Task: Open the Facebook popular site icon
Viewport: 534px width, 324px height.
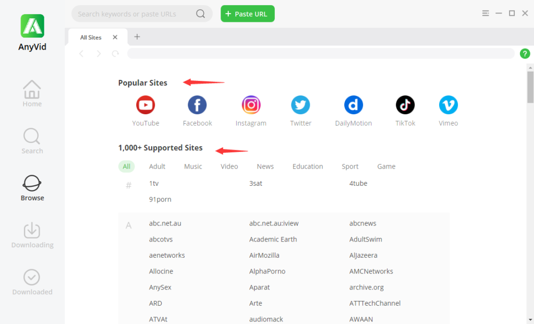Action: pos(197,105)
